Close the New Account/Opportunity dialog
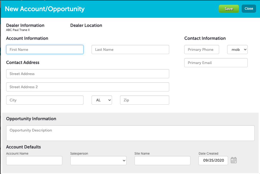260x174 pixels. (x=249, y=9)
